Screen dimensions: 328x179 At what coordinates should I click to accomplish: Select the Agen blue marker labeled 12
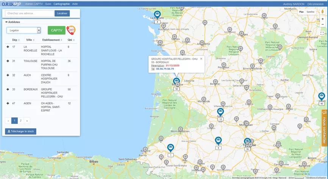point(220,112)
